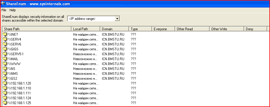Click the folder icon for \\WWW
Screen dimensions: 270x107
[5, 64]
